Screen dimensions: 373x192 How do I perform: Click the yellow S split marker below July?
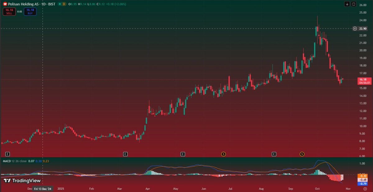[223, 154]
